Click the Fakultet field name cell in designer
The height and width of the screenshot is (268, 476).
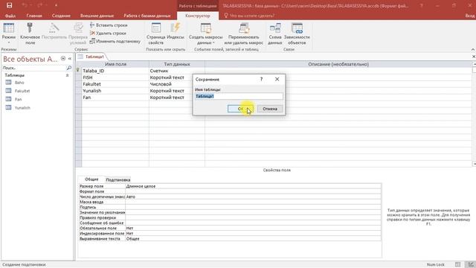[x=115, y=84]
